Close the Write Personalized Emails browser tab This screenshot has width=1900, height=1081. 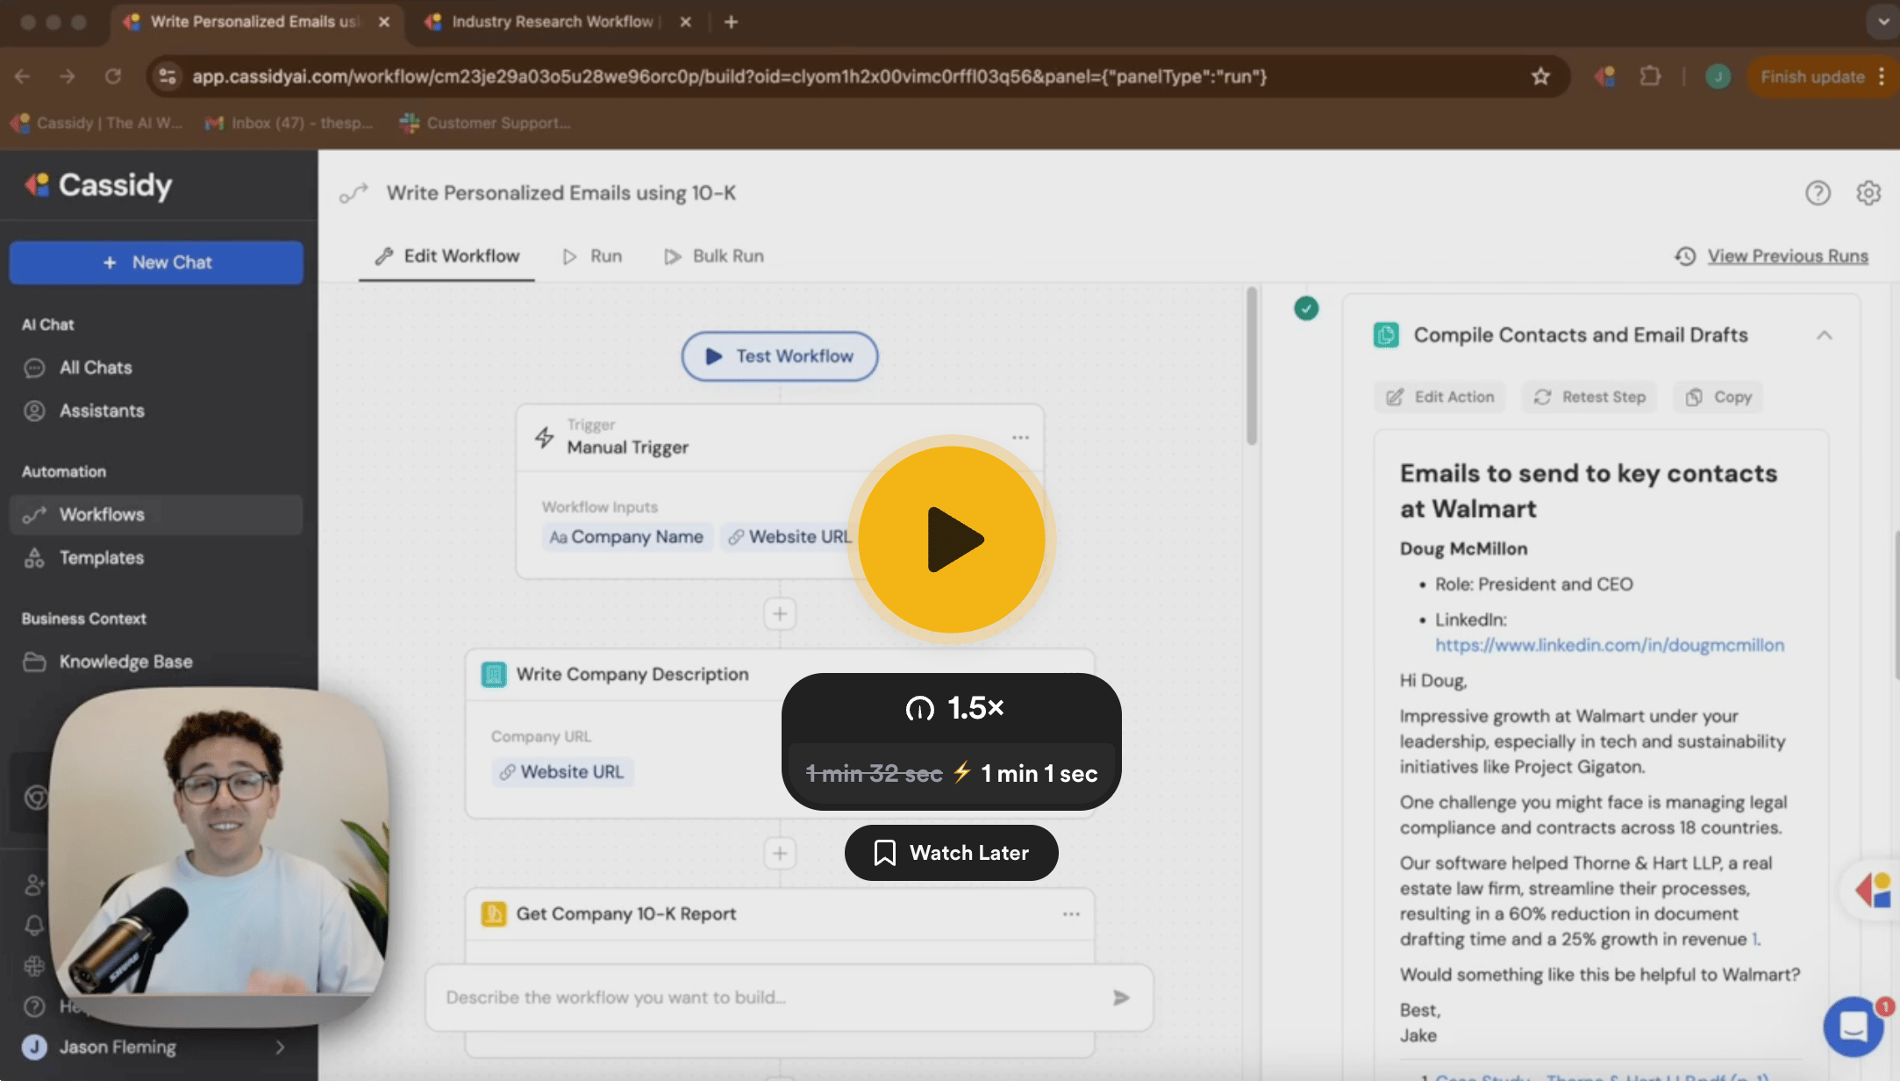coord(383,22)
